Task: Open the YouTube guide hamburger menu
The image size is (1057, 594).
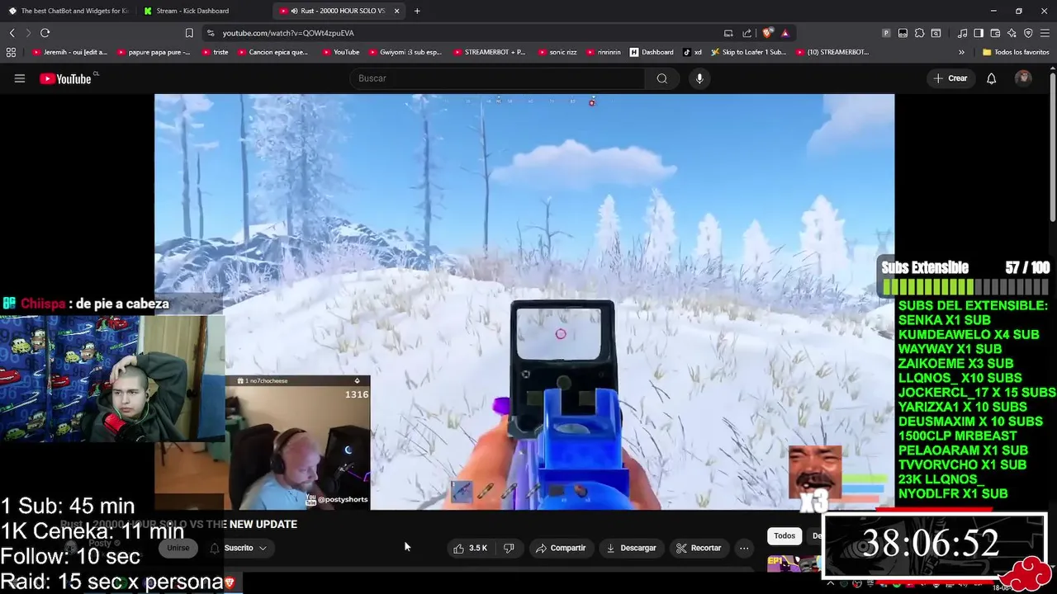Action: pos(20,78)
